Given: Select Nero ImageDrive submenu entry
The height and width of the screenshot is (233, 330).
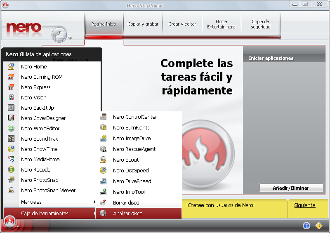Looking at the screenshot, I should (139, 138).
